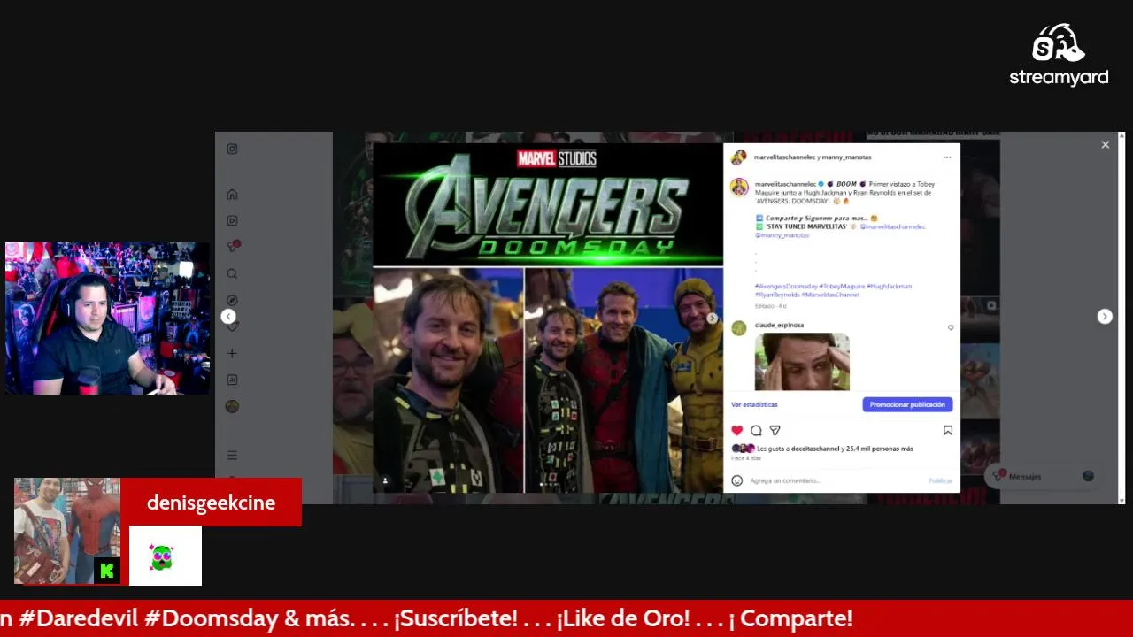Open the deceitaschannel liker name

[x=815, y=449]
